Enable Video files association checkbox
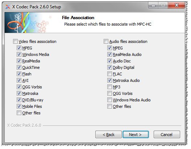 coord(15,41)
